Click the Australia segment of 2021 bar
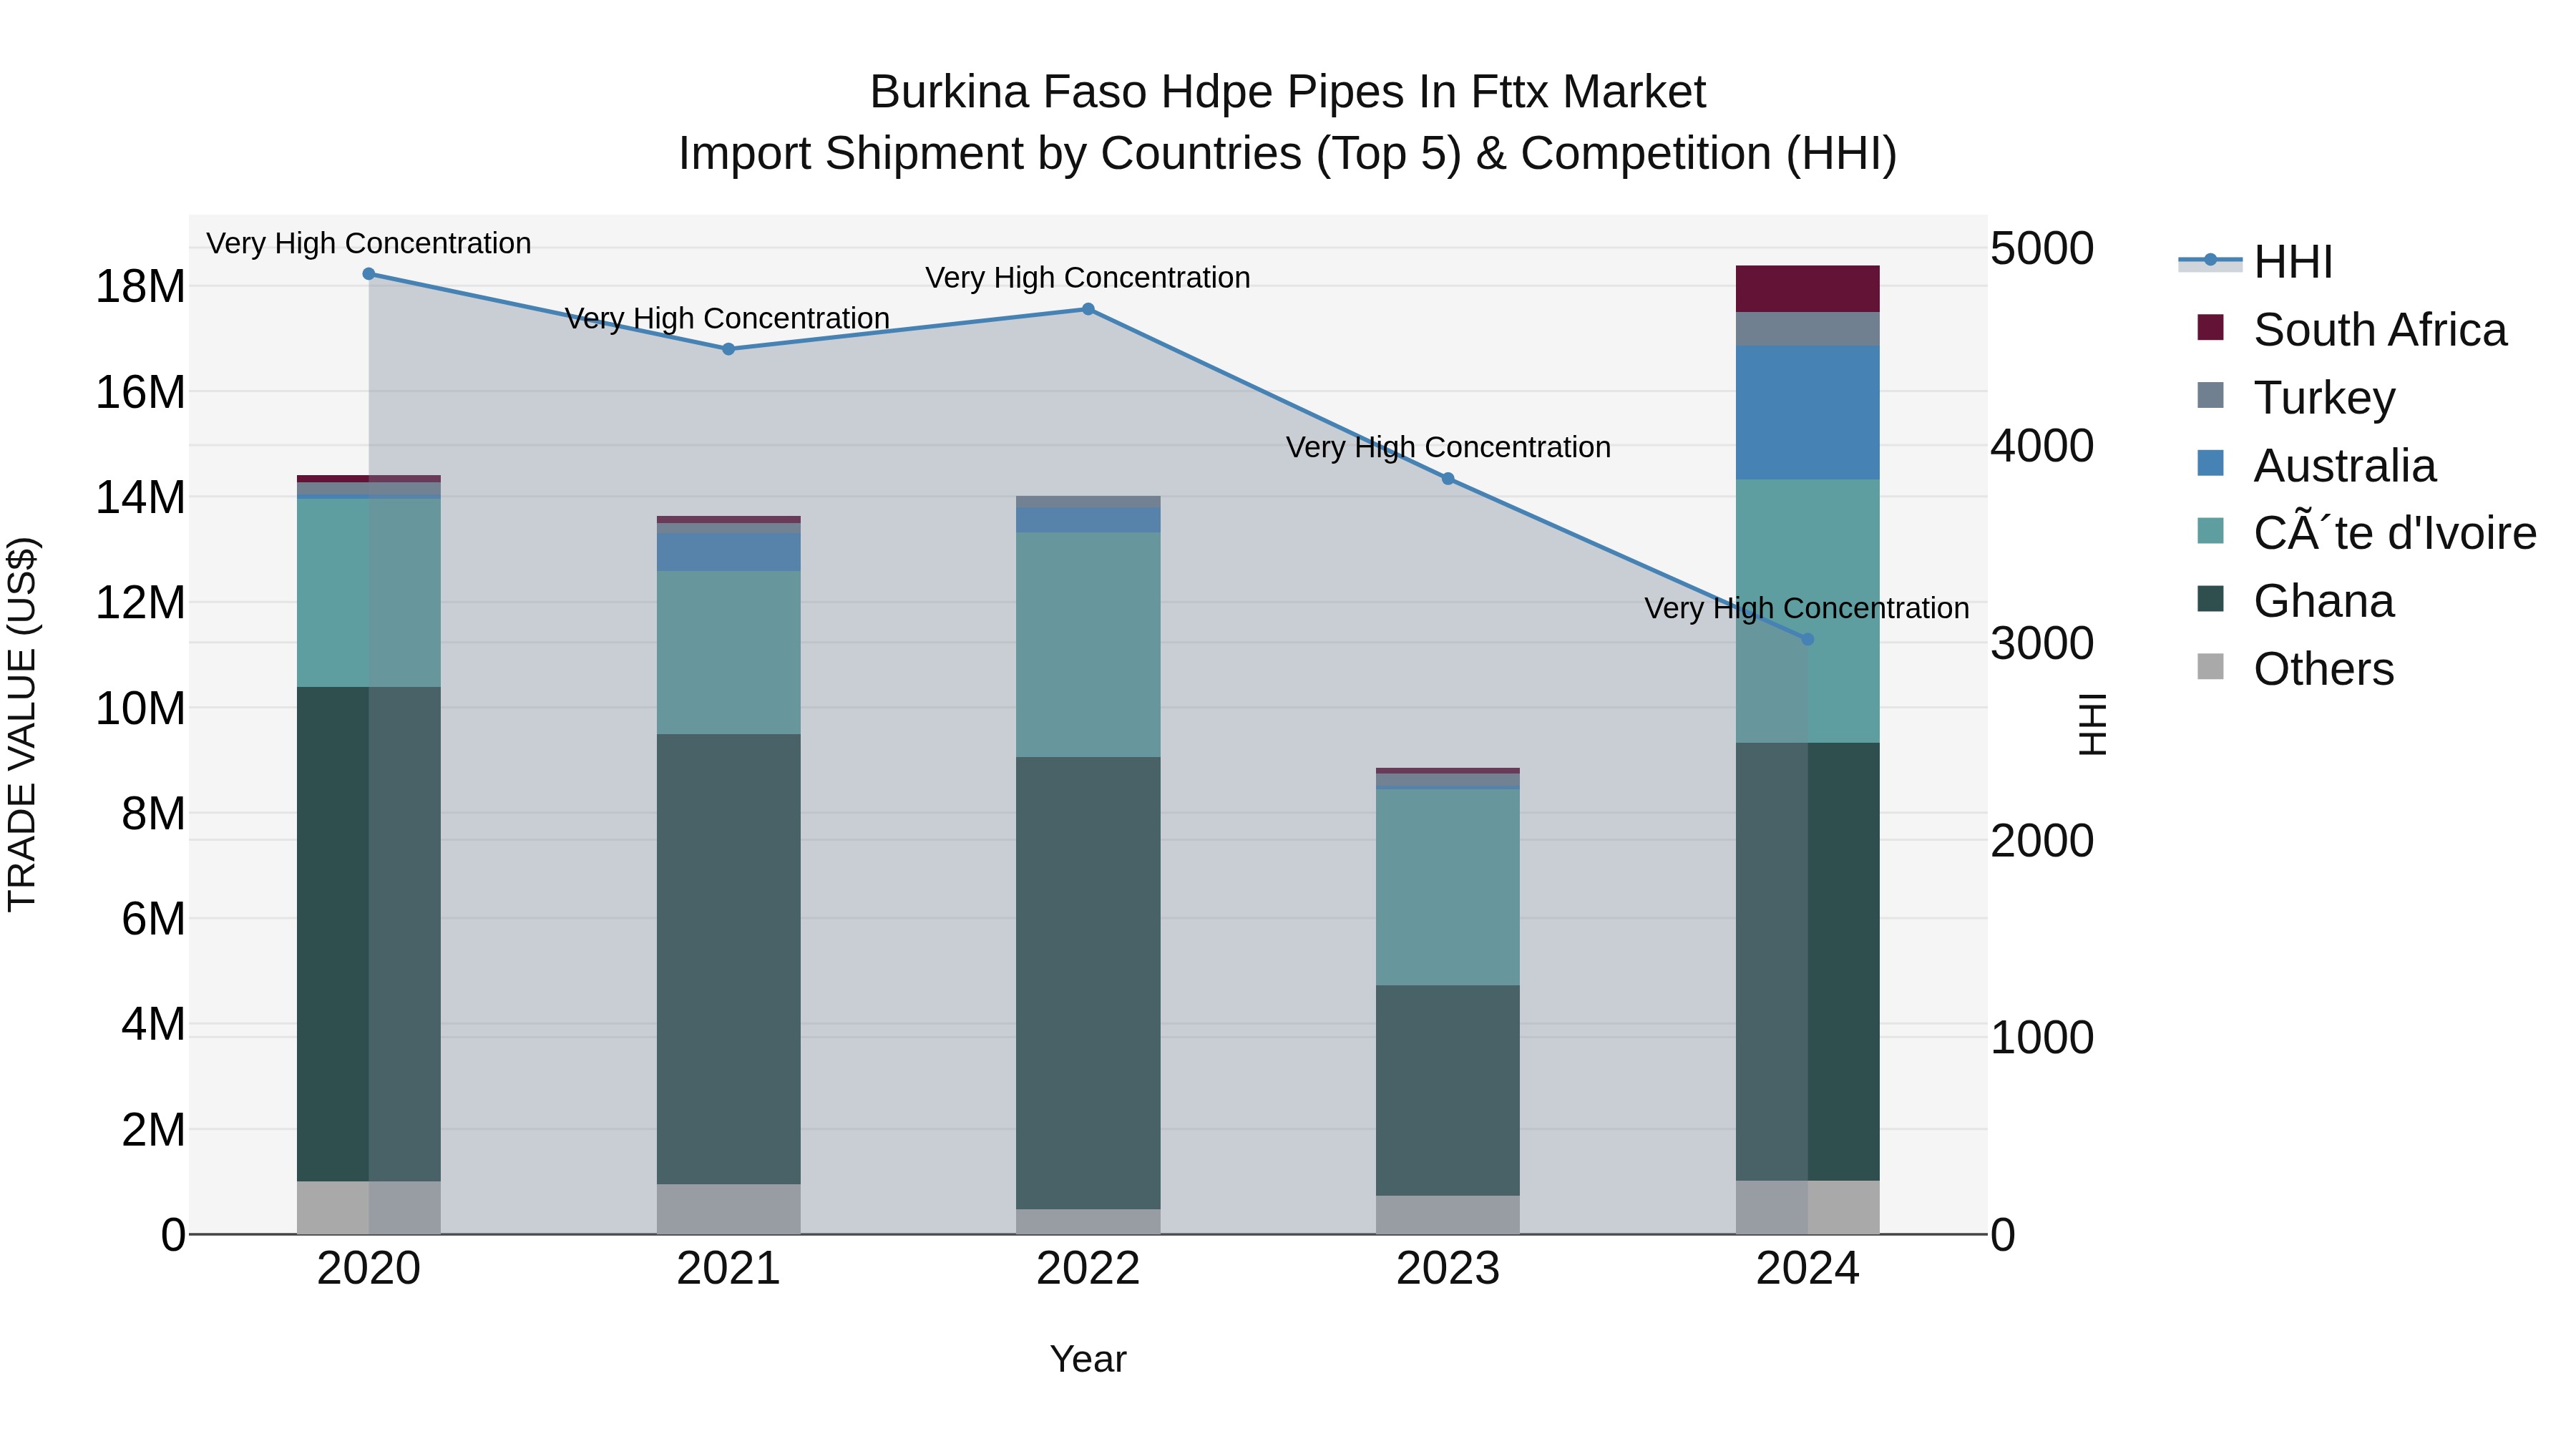 pos(729,552)
